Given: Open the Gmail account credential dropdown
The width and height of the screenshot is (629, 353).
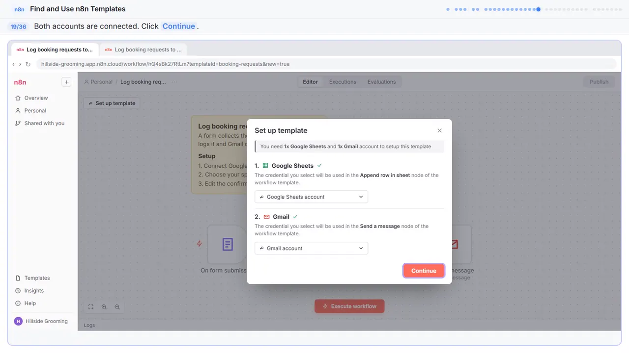Looking at the screenshot, I should 311,248.
